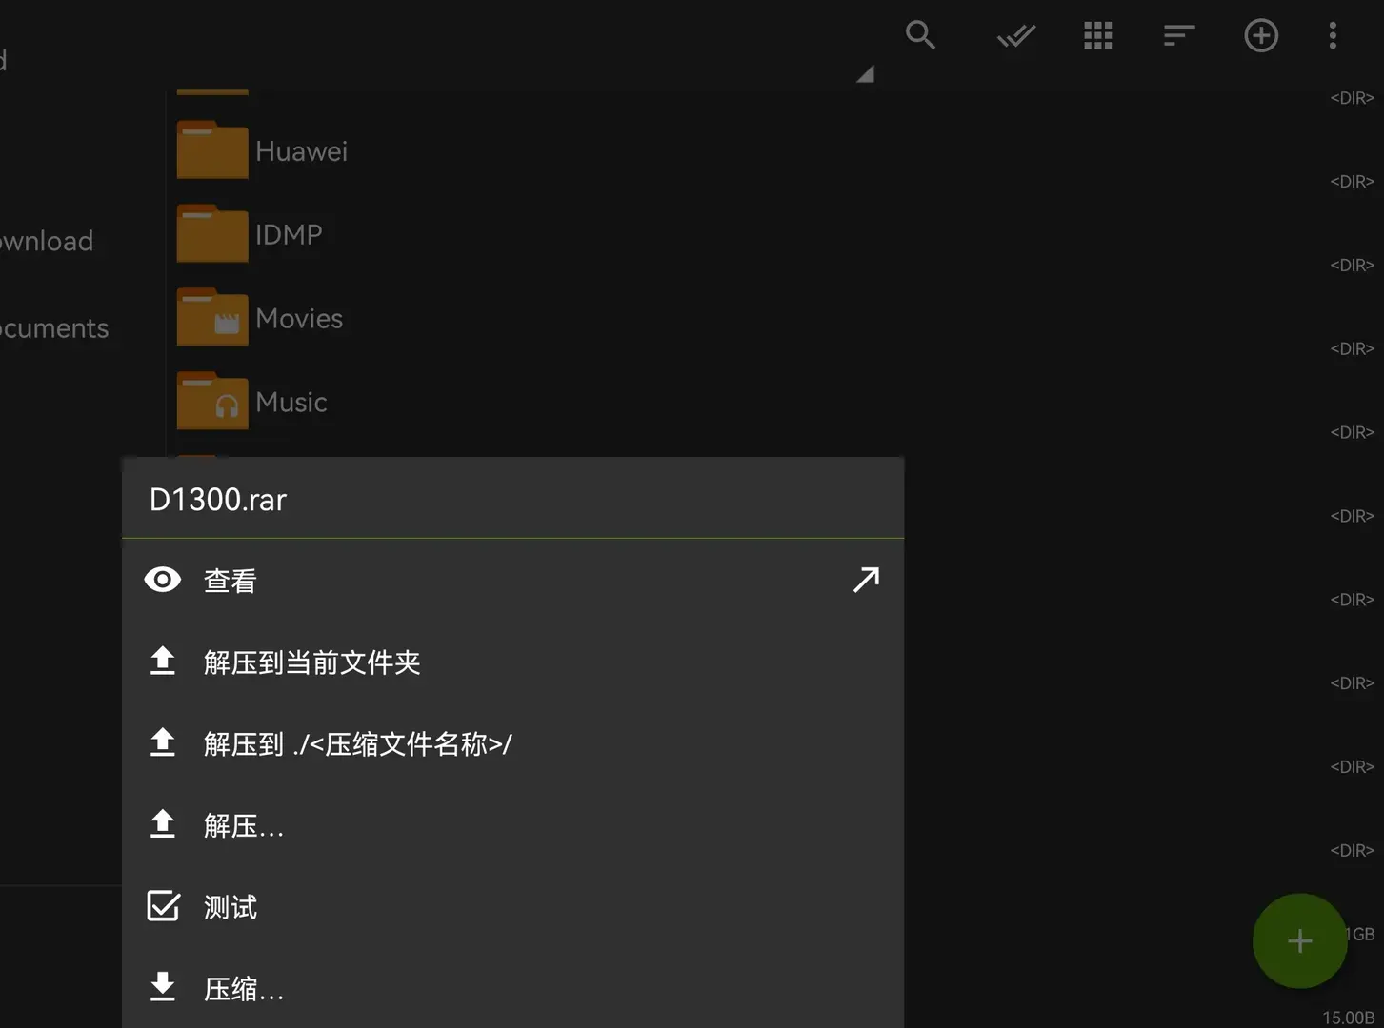Click the IDMP folder icon
The height and width of the screenshot is (1028, 1384).
(212, 234)
